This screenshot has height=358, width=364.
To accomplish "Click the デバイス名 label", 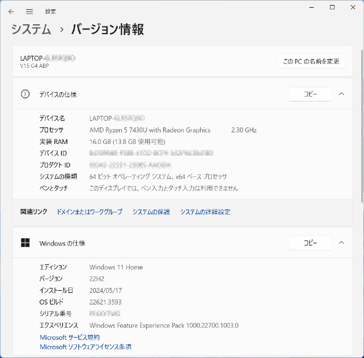I will [x=52, y=119].
